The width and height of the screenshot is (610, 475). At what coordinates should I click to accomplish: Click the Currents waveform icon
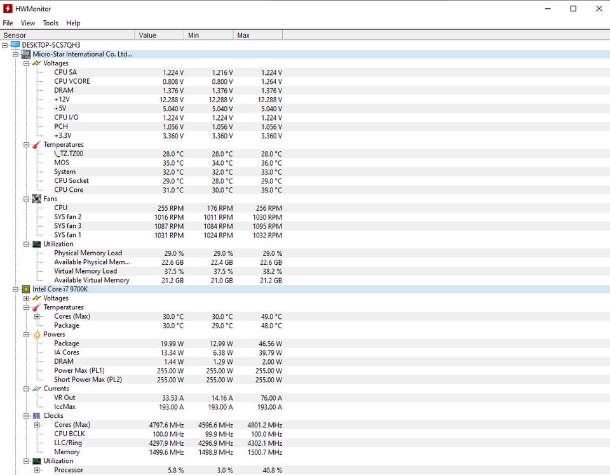pos(37,389)
